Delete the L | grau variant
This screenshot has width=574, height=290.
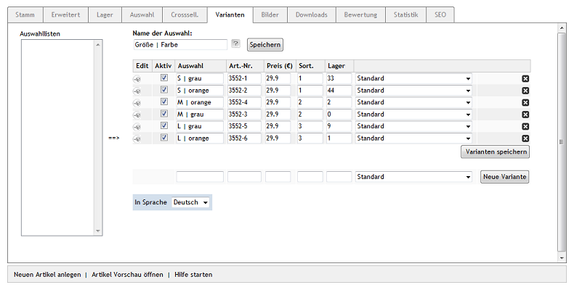click(x=525, y=126)
